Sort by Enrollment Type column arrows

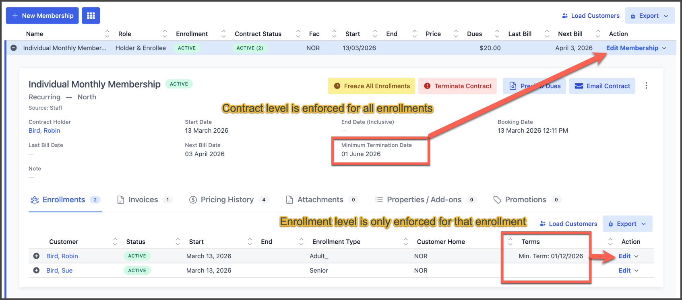click(405, 242)
